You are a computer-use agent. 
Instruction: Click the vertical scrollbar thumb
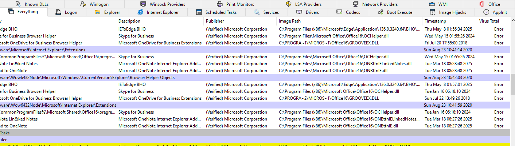(x=512, y=84)
